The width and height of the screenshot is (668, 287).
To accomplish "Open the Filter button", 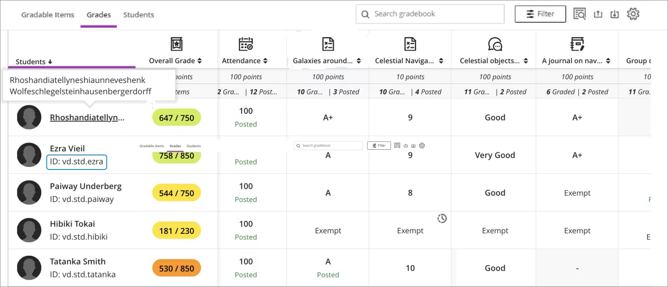I will pyautogui.click(x=540, y=14).
